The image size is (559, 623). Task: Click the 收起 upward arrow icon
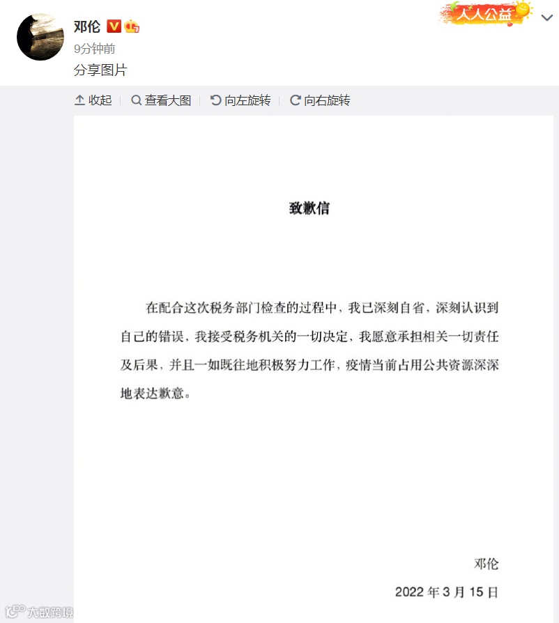pyautogui.click(x=80, y=100)
